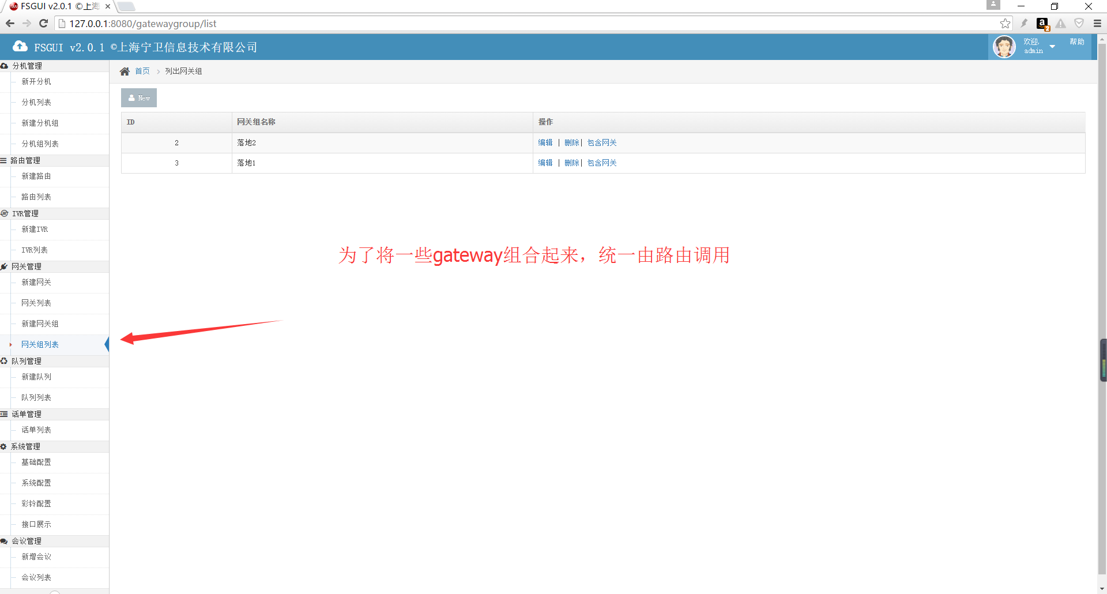1107x594 pixels.
Task: Open 话单列表 in the sidebar
Action: click(x=36, y=430)
